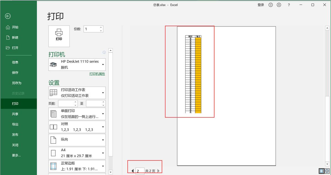Click the printer info icon

tap(104, 52)
